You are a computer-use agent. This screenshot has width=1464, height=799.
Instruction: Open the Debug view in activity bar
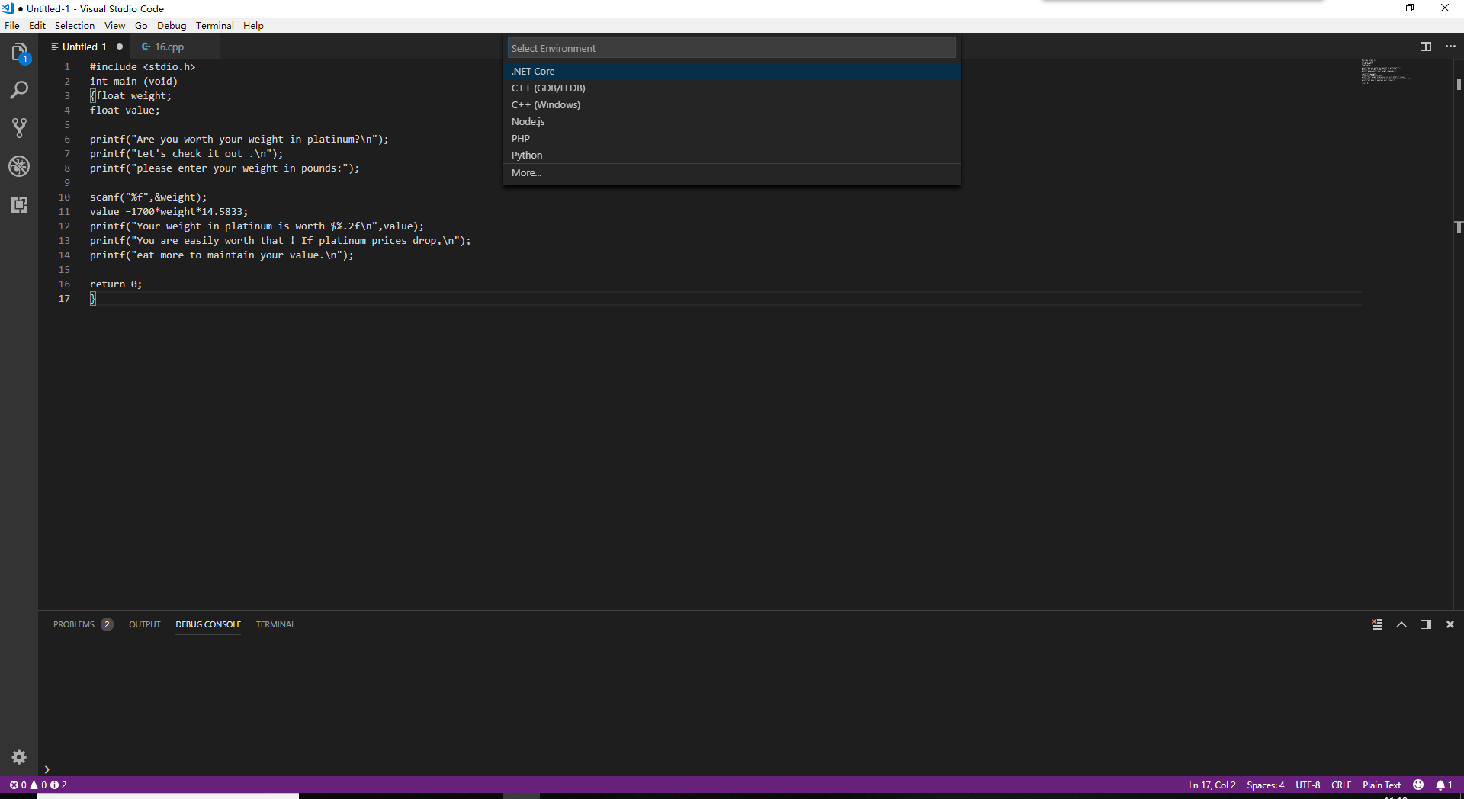[x=19, y=166]
